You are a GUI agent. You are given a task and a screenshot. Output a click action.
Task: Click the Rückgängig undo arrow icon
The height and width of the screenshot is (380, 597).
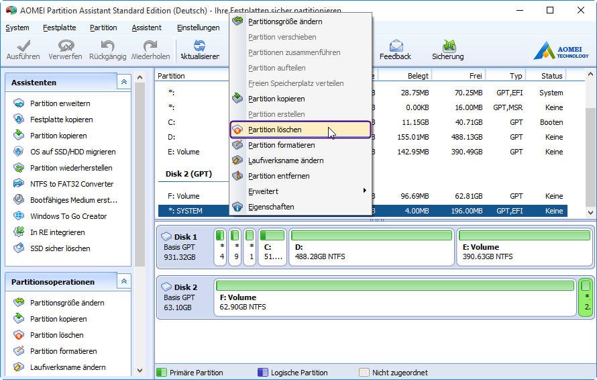point(108,46)
